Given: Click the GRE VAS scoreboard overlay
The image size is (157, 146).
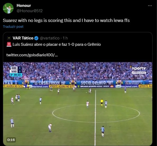Looking at the screenshot, I should tap(16, 71).
